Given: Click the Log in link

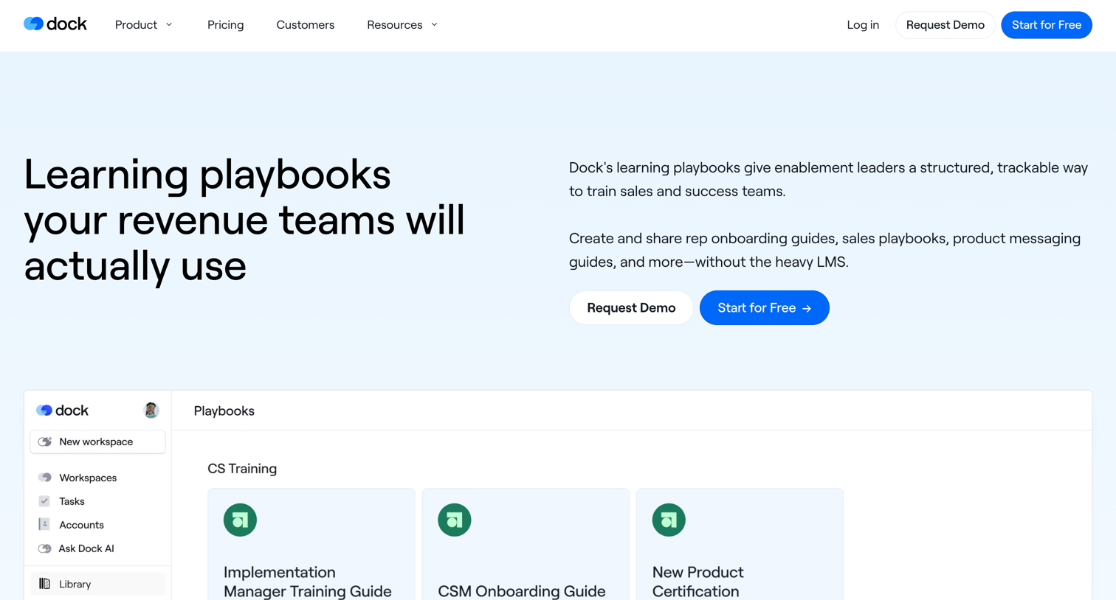Looking at the screenshot, I should coord(863,25).
